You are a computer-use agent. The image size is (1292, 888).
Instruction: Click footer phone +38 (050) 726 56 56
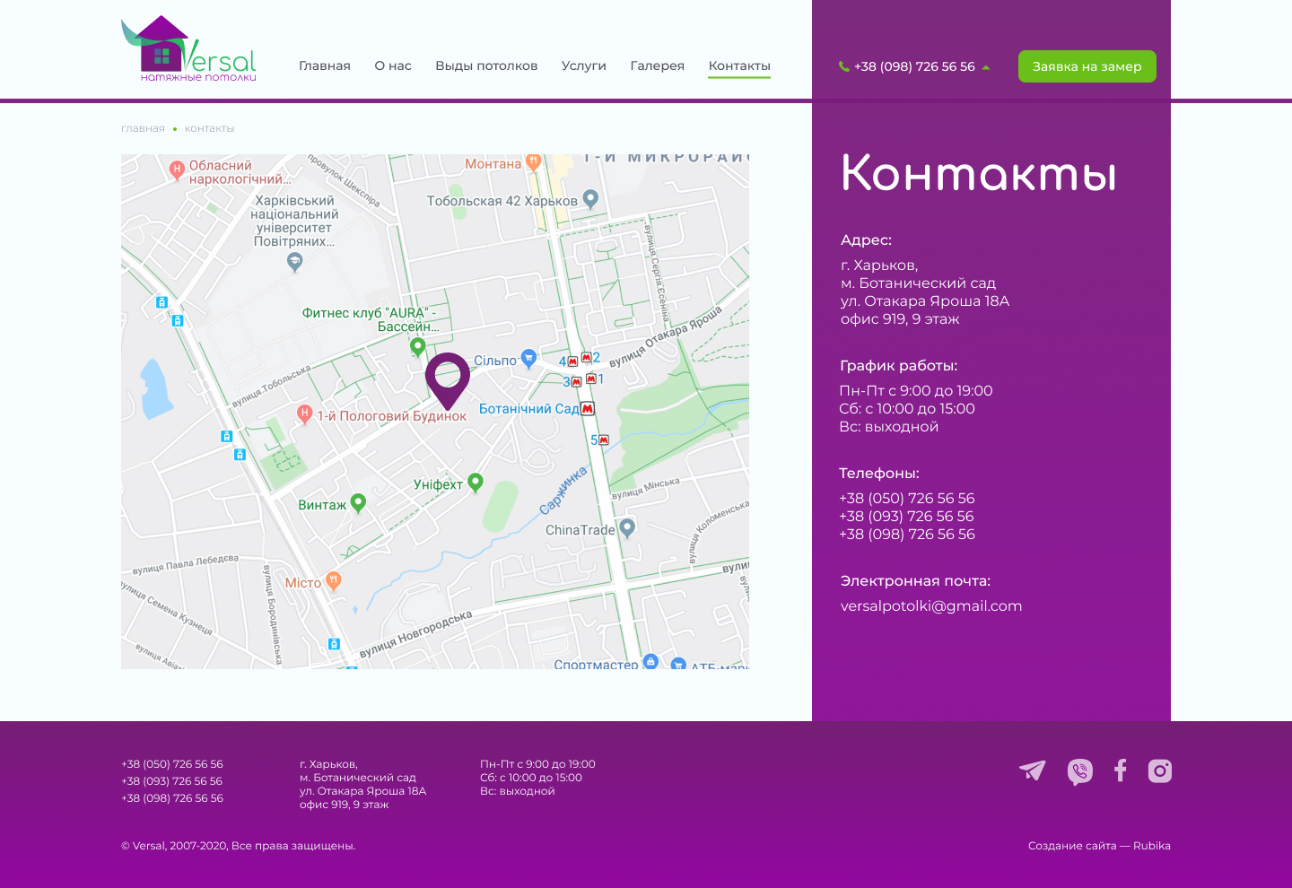coord(172,764)
